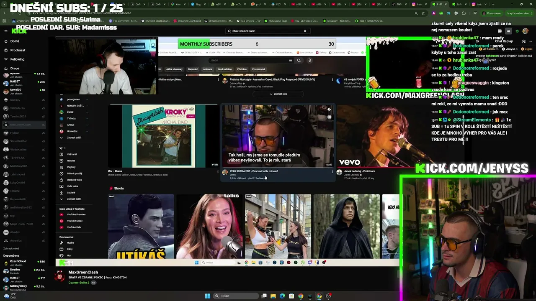Image resolution: width=536 pixels, height=301 pixels.
Task: Open Vaše videa in YouTube sidebar
Action: (70, 186)
